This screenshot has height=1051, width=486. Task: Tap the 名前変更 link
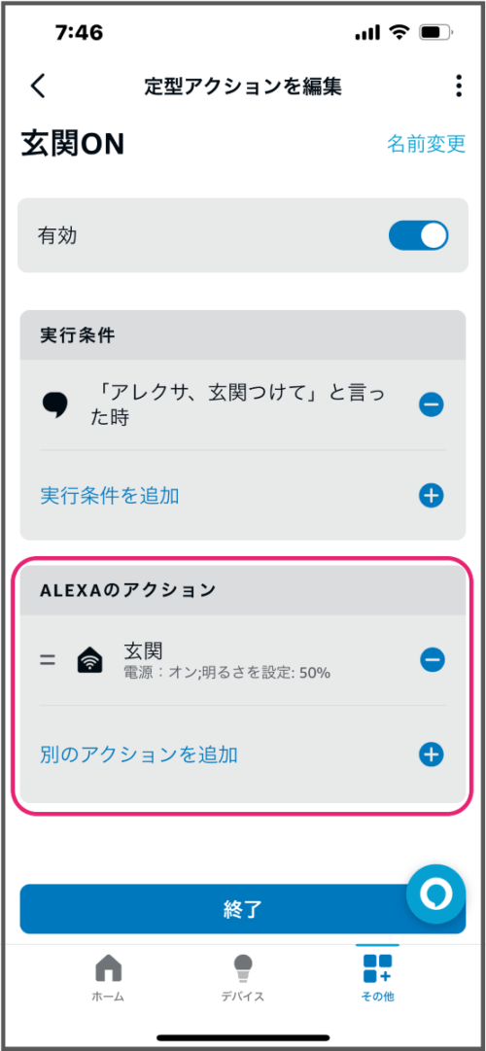click(x=427, y=144)
